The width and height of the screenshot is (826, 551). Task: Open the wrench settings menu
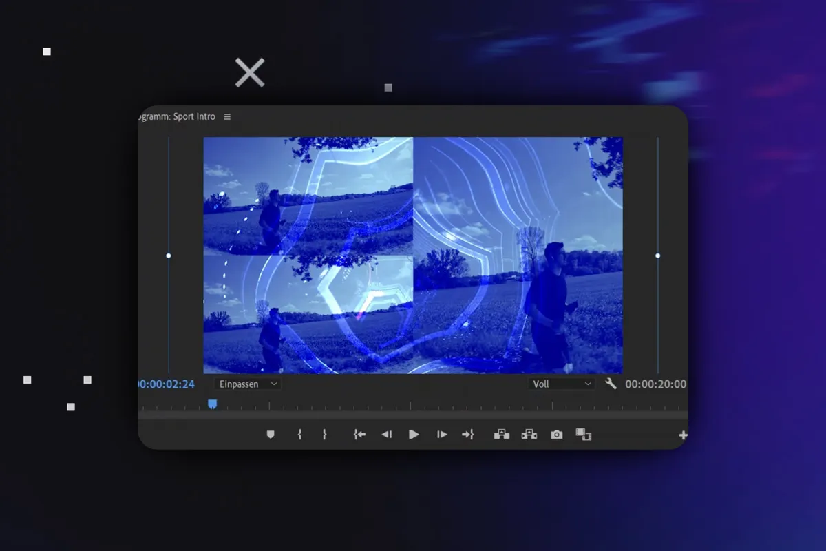pyautogui.click(x=611, y=384)
